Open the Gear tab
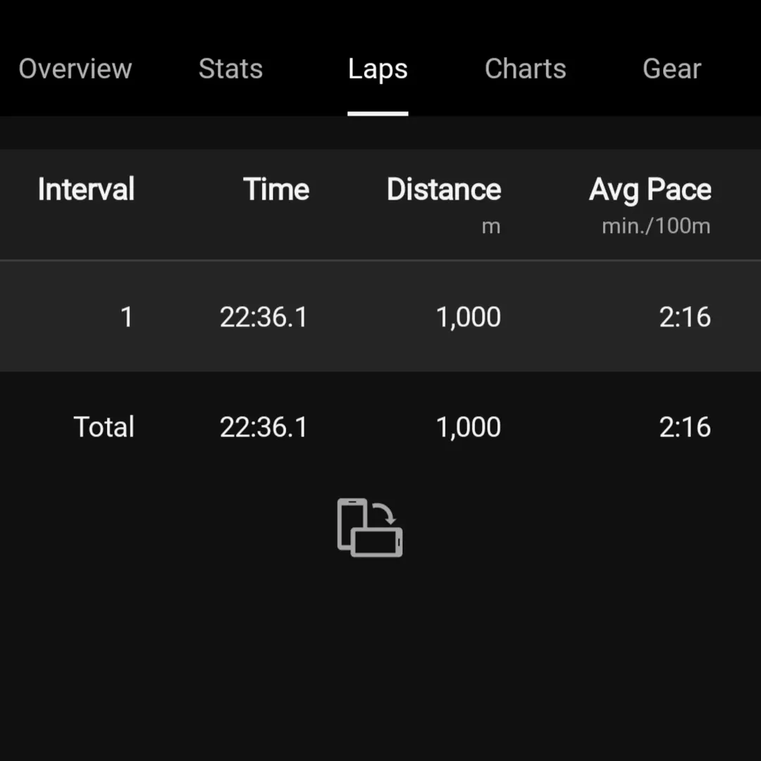This screenshot has height=761, width=761. (x=672, y=68)
